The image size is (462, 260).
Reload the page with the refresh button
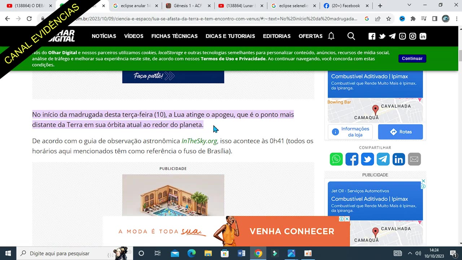pos(29,19)
